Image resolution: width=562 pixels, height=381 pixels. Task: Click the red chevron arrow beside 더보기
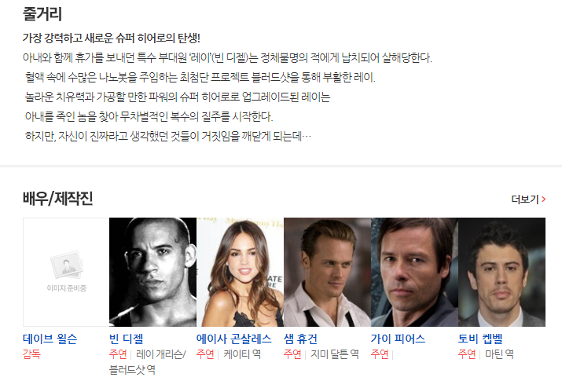pos(543,199)
